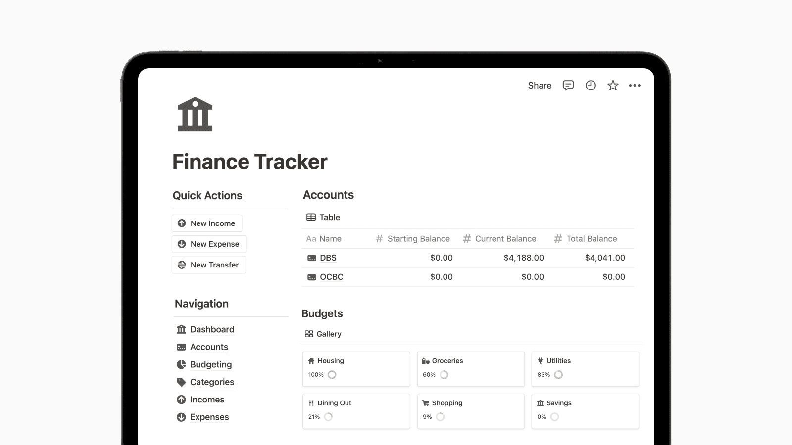Open the Dashboard navigation link
The image size is (792, 445).
pos(212,329)
